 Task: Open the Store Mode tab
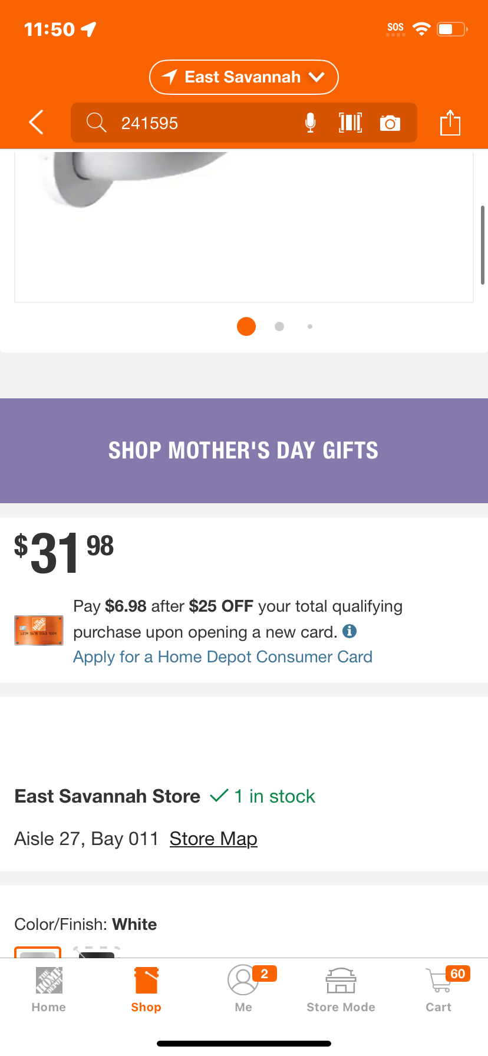tap(341, 989)
